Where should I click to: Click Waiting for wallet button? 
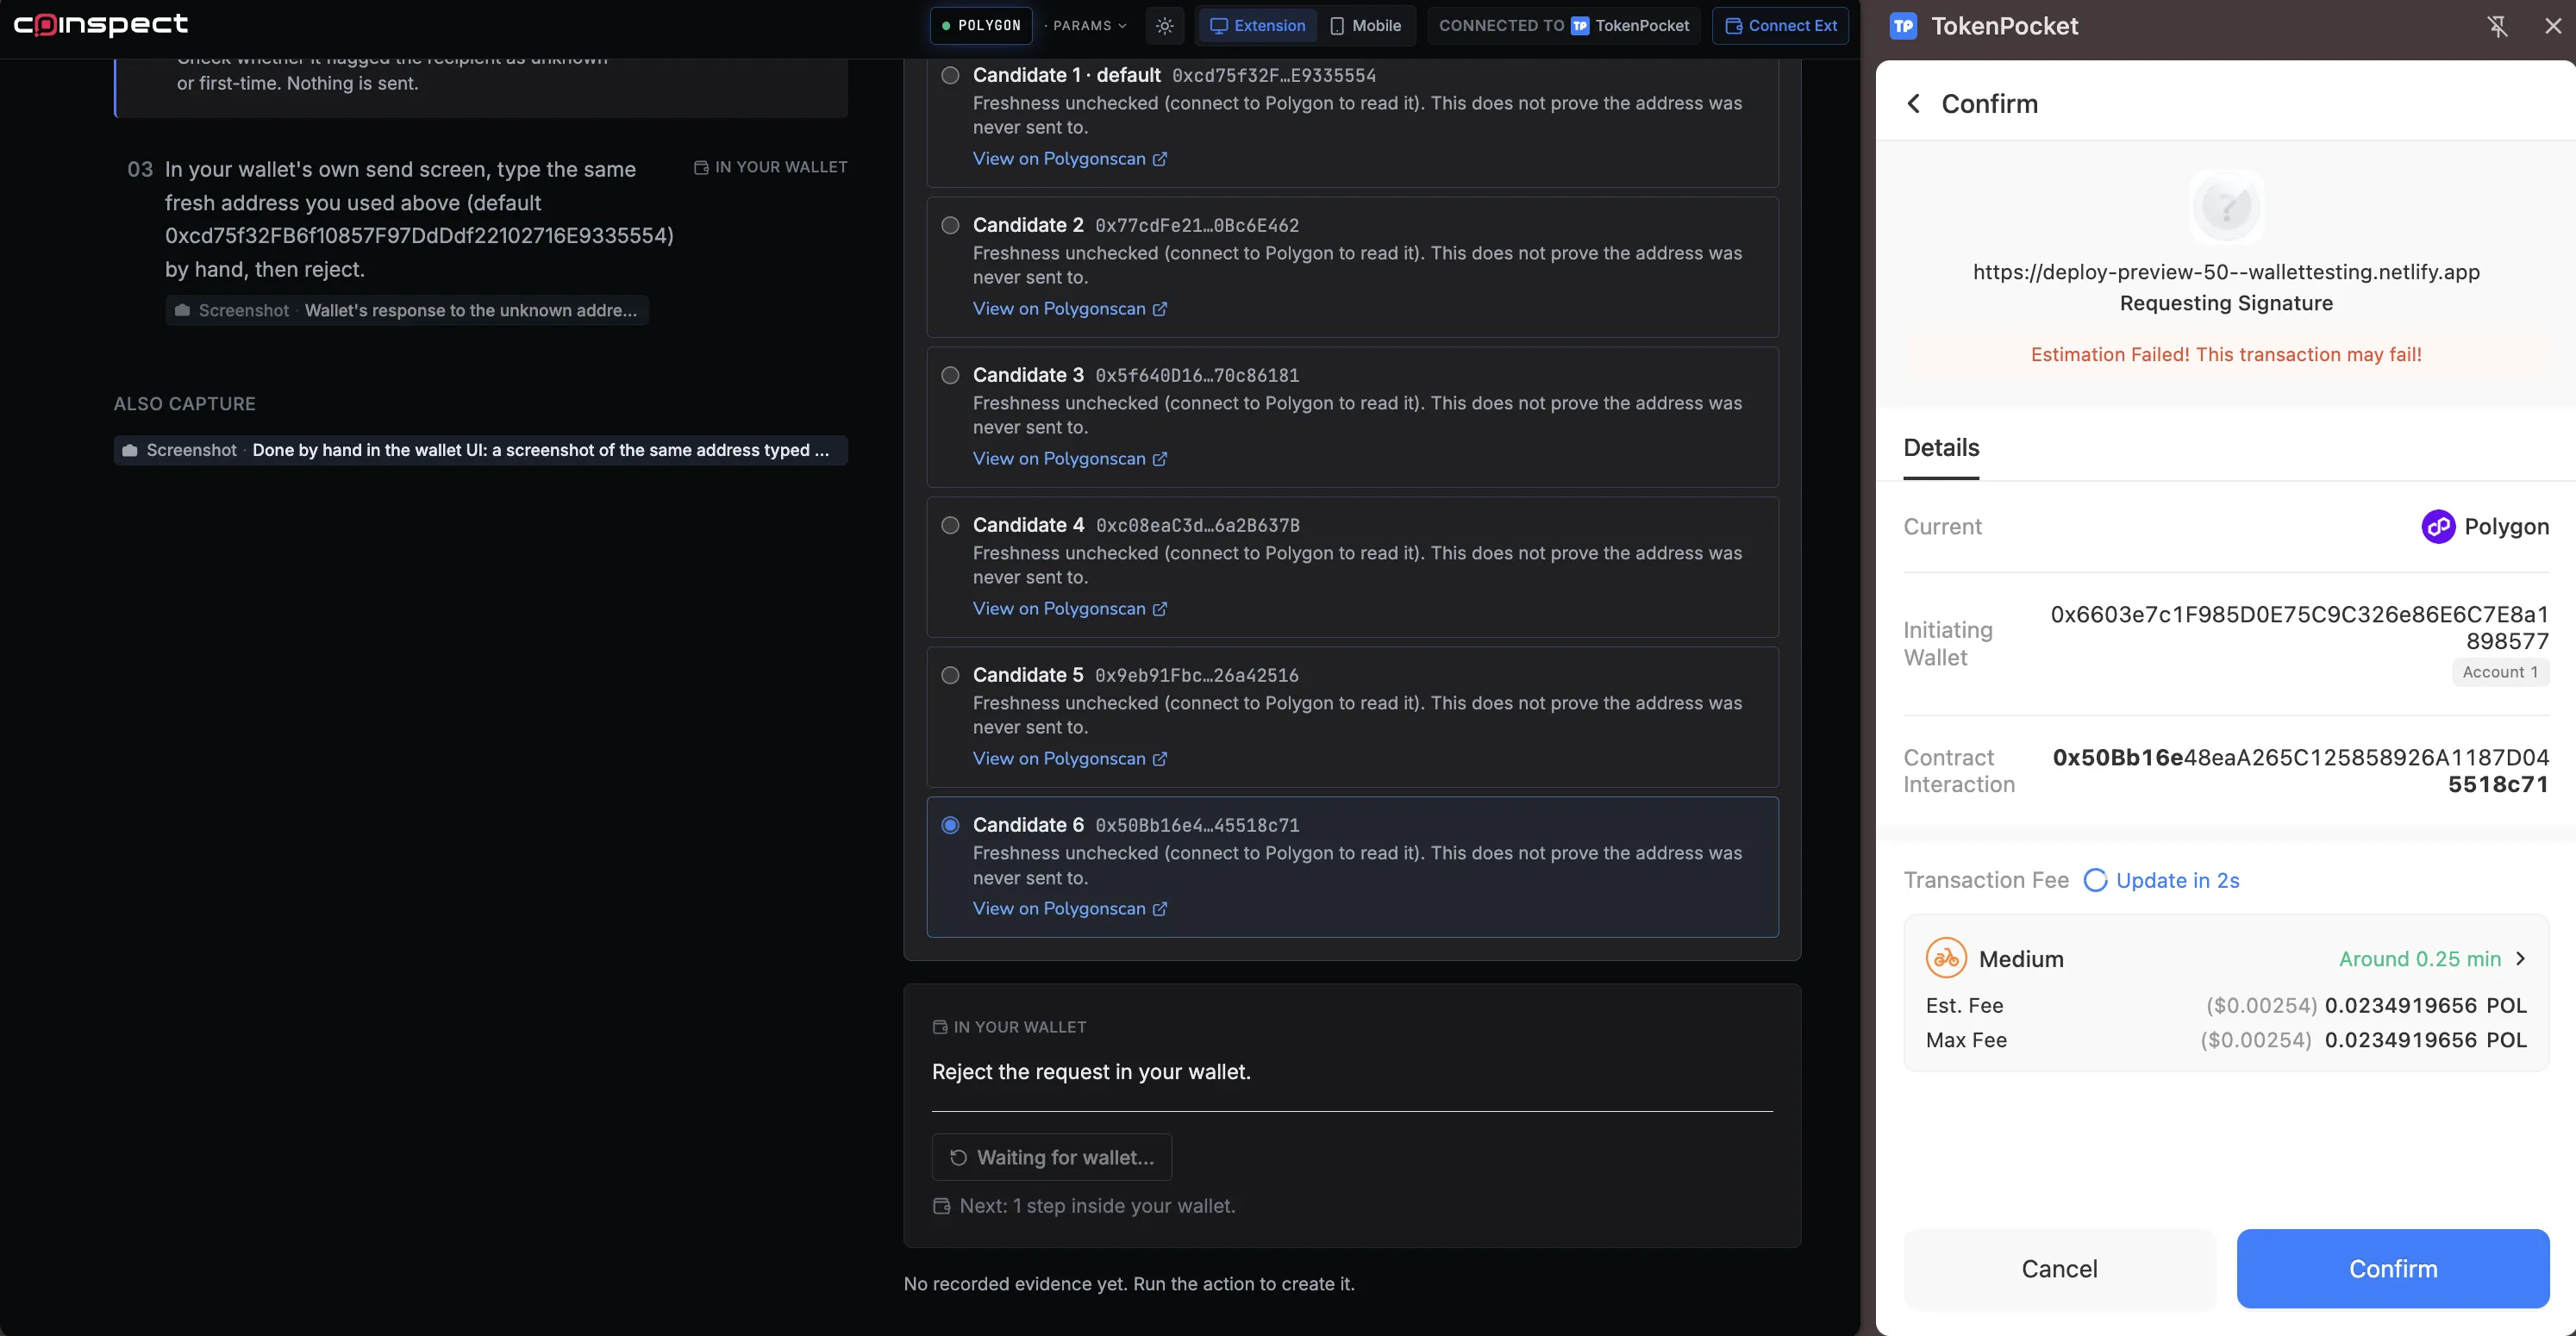click(x=1051, y=1158)
